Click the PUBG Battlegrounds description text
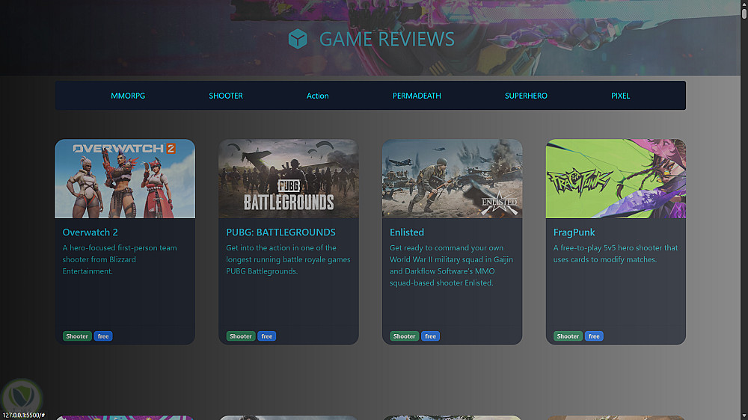 [x=288, y=259]
